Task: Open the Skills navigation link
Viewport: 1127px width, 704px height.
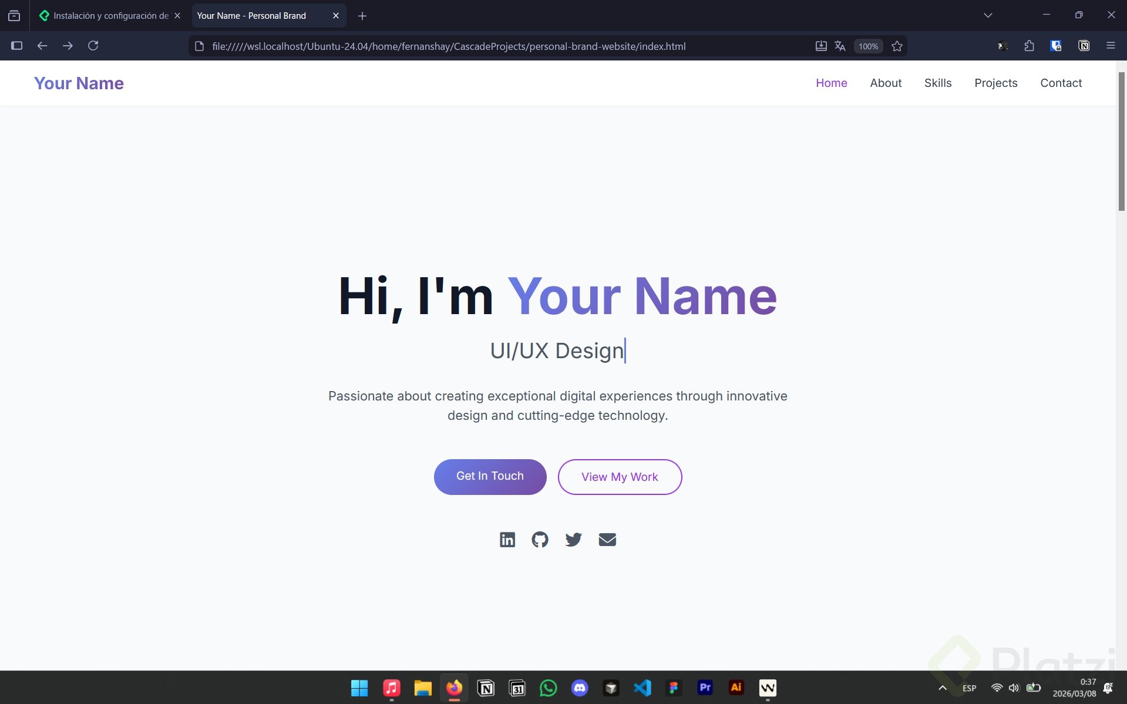Action: point(938,83)
